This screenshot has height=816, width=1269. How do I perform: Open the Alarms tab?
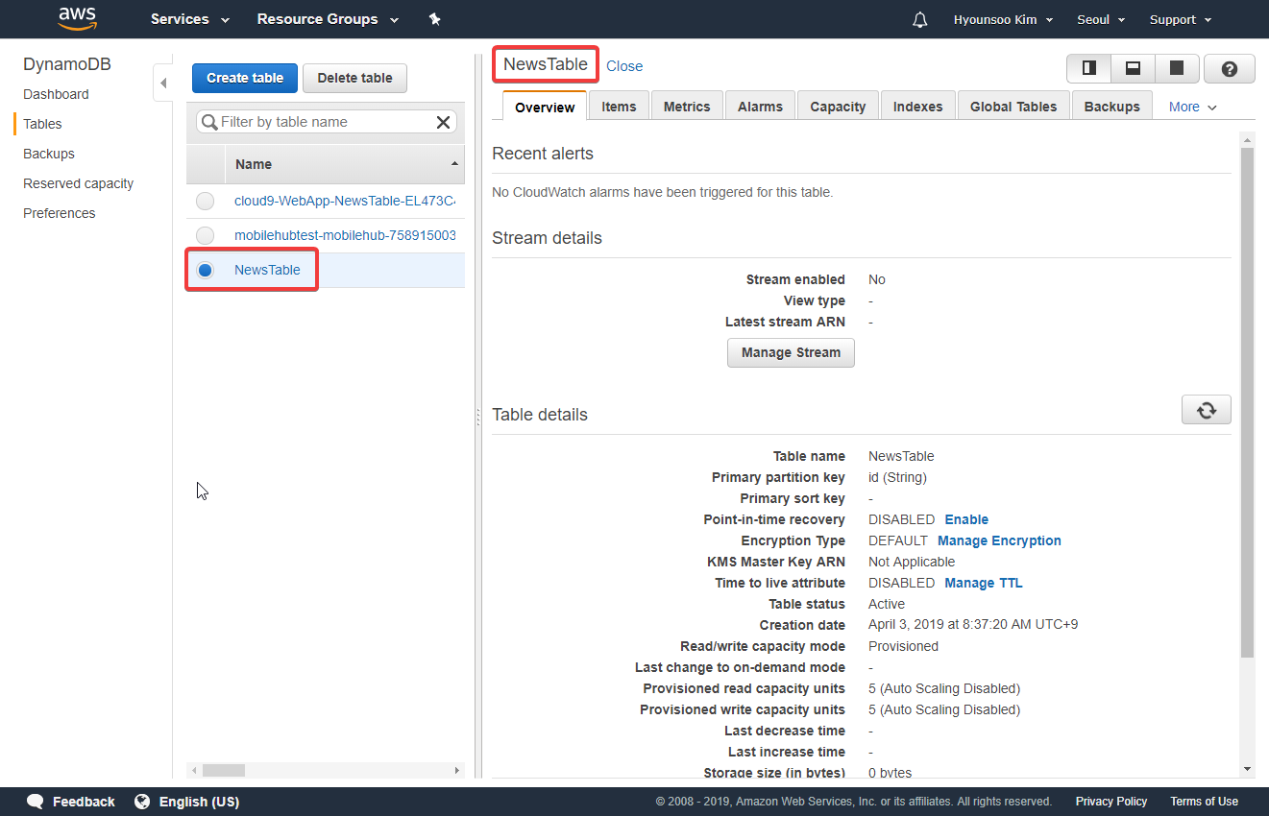(760, 106)
